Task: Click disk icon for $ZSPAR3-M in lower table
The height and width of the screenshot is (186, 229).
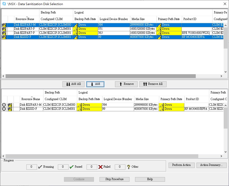Action: point(10,105)
